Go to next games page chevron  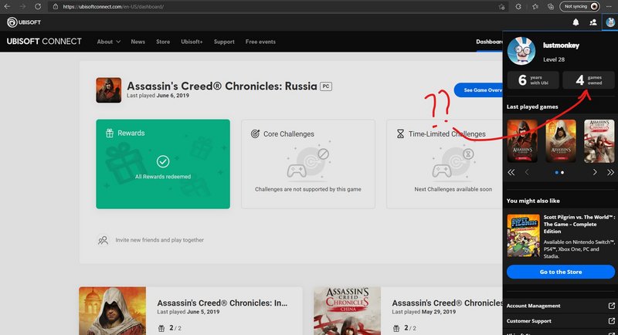click(595, 172)
